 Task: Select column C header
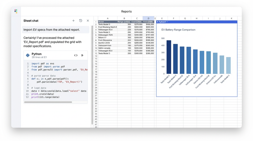(x=137, y=18)
